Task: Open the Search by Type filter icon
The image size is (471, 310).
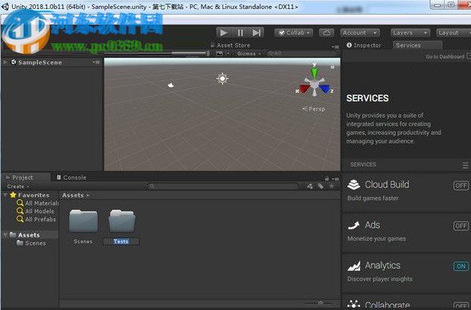Action: click(310, 186)
